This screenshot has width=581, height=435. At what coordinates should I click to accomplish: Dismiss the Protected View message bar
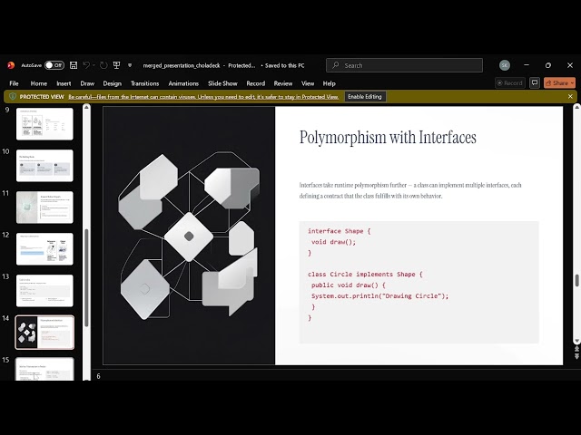[x=570, y=97]
